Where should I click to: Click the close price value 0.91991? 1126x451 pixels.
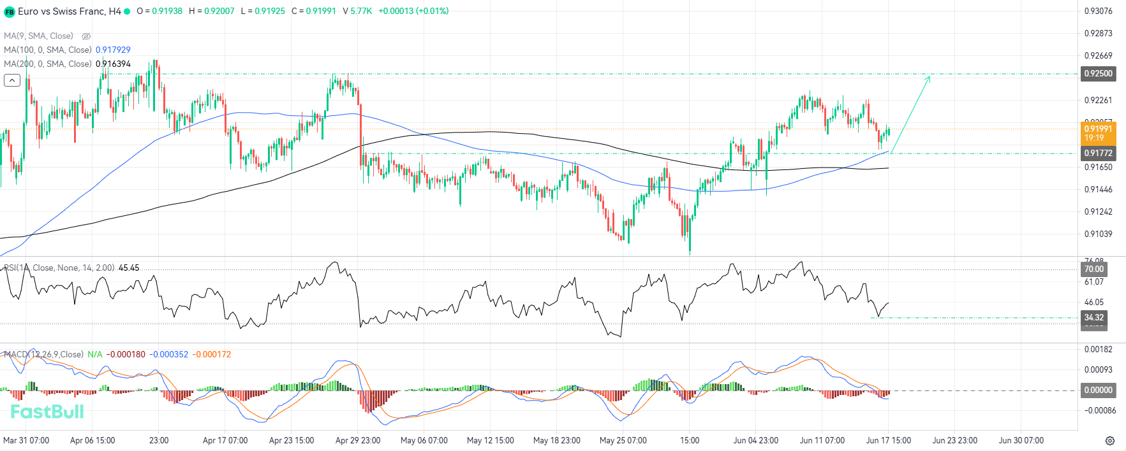321,11
